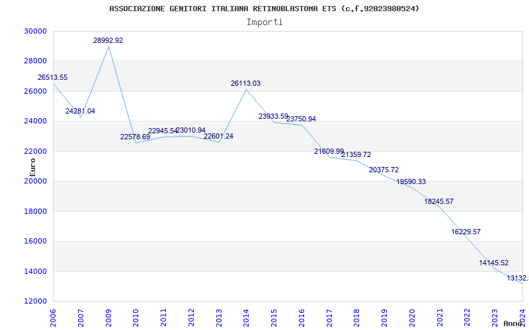Viewport: 529px width, 330px height.
Task: Select y-axis tick 16000
Action: point(35,242)
